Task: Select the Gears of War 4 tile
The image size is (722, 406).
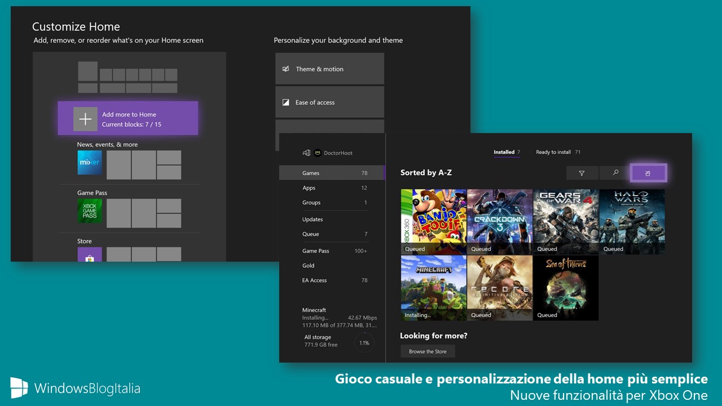Action: pos(566,222)
